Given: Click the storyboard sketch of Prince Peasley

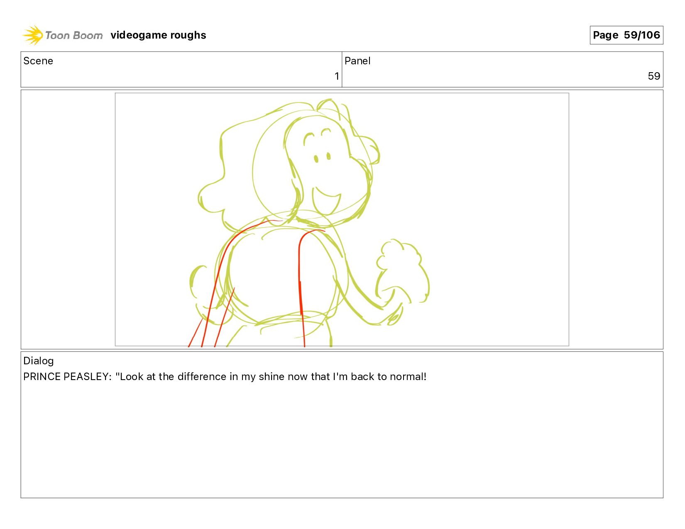Looking at the screenshot, I should point(342,219).
